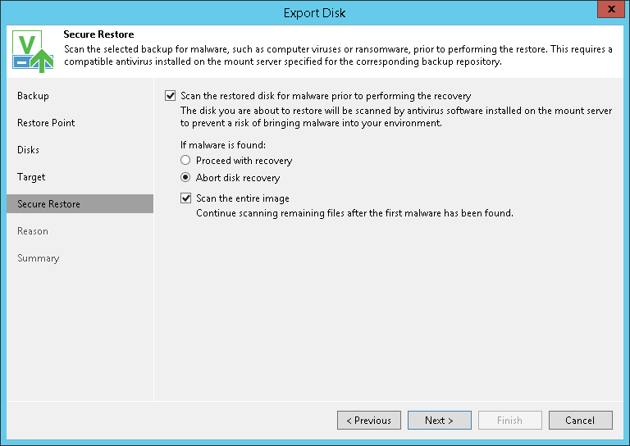Image resolution: width=630 pixels, height=446 pixels.
Task: Close the Export Disk dialog window
Action: (609, 11)
